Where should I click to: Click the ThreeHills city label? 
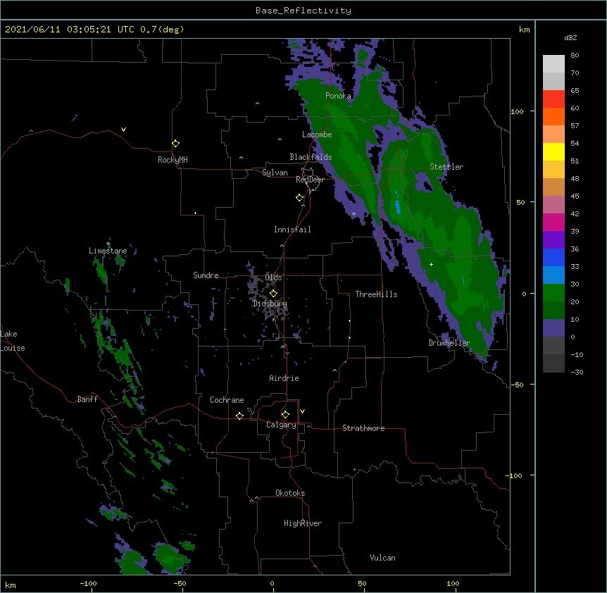(x=376, y=294)
